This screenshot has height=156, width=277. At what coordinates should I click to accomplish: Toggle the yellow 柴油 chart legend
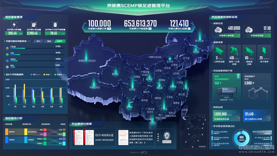(x=47, y=75)
